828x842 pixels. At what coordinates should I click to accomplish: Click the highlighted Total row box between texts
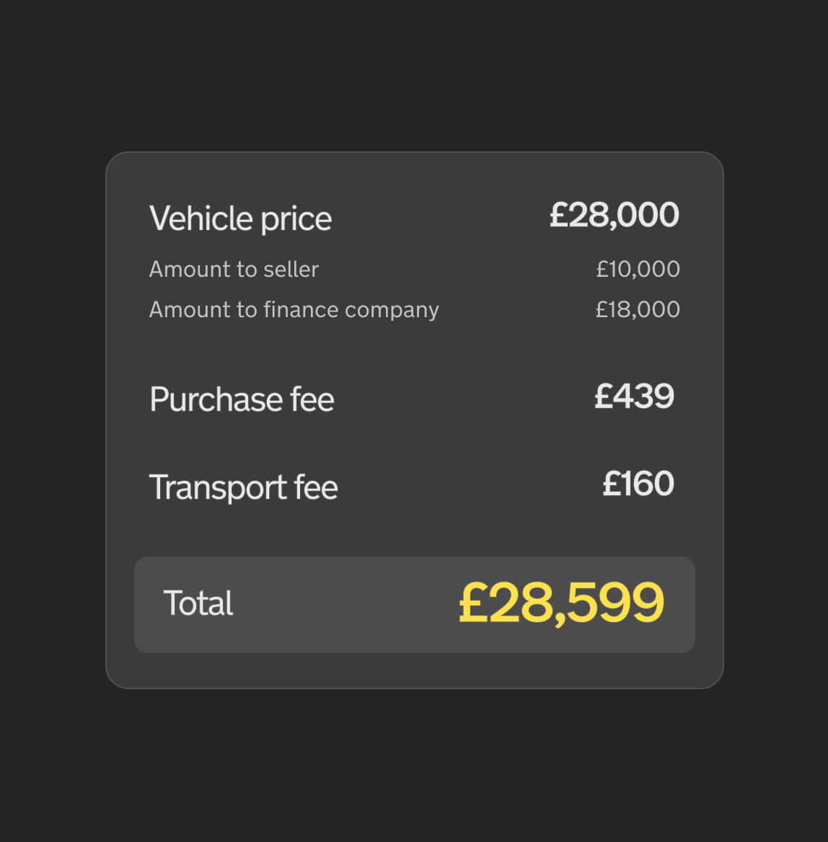(x=344, y=605)
